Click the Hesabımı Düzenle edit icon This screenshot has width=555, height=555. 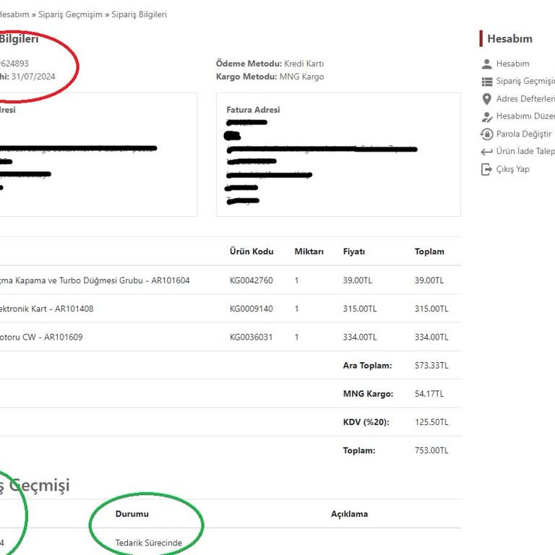coord(486,117)
